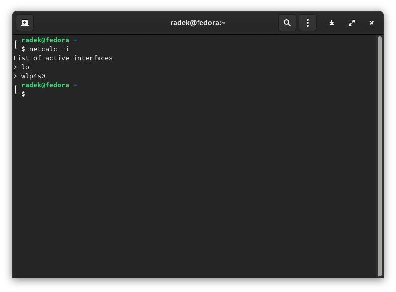Click the 'netcalc -i' command text
The width and height of the screenshot is (396, 292).
pyautogui.click(x=49, y=49)
